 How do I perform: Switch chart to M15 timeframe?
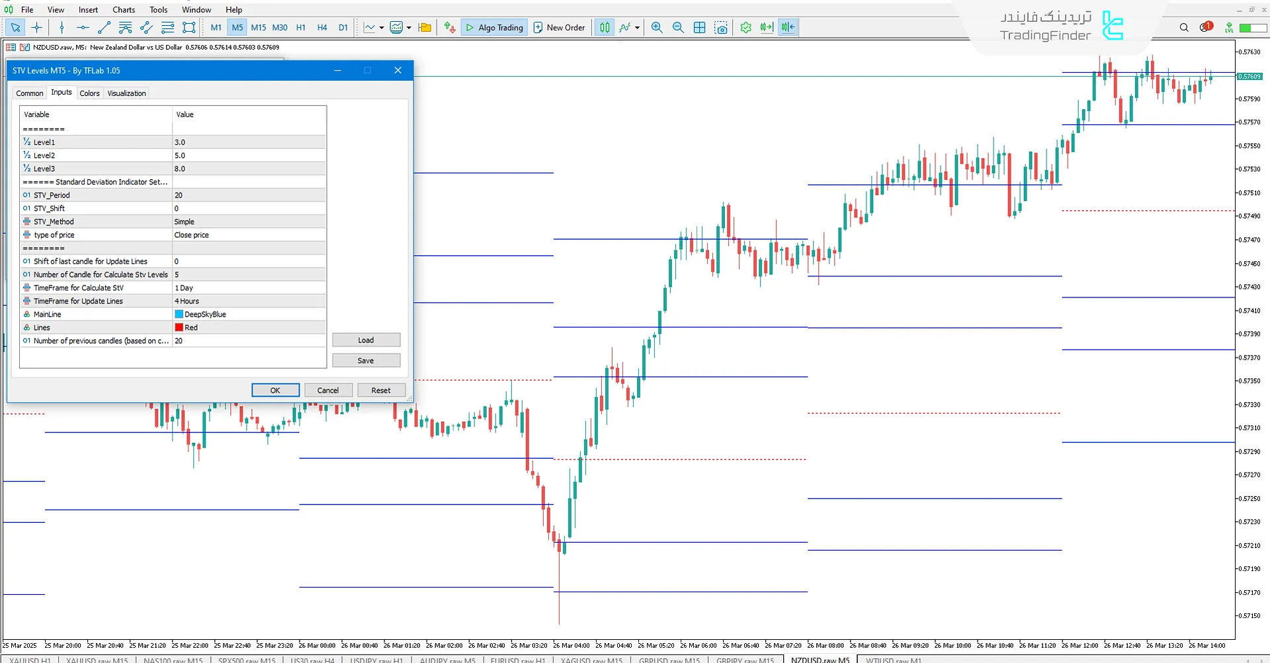click(258, 27)
